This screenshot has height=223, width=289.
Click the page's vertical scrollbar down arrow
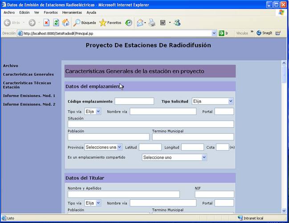click(x=284, y=211)
